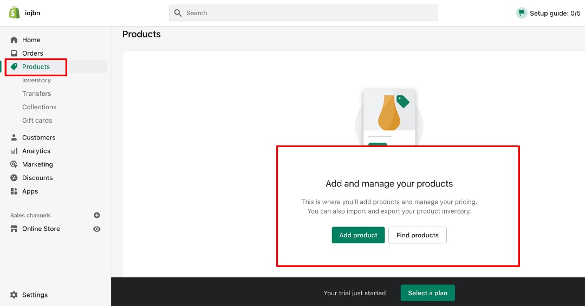Viewport: 585px width, 306px height.
Task: Click the Settings gear icon
Action: pos(14,295)
